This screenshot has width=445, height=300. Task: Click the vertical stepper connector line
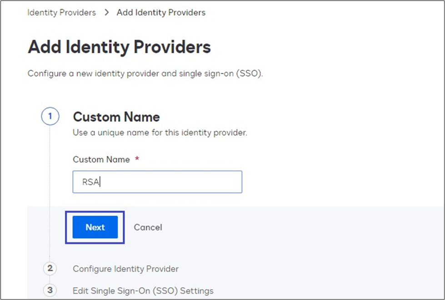(x=50, y=191)
